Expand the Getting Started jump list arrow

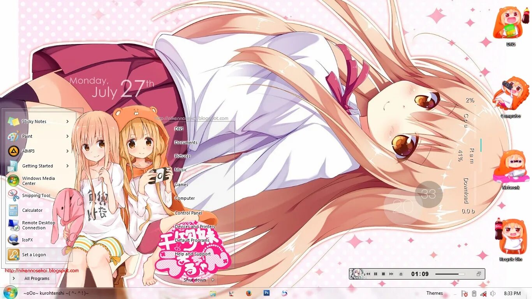coord(67,166)
